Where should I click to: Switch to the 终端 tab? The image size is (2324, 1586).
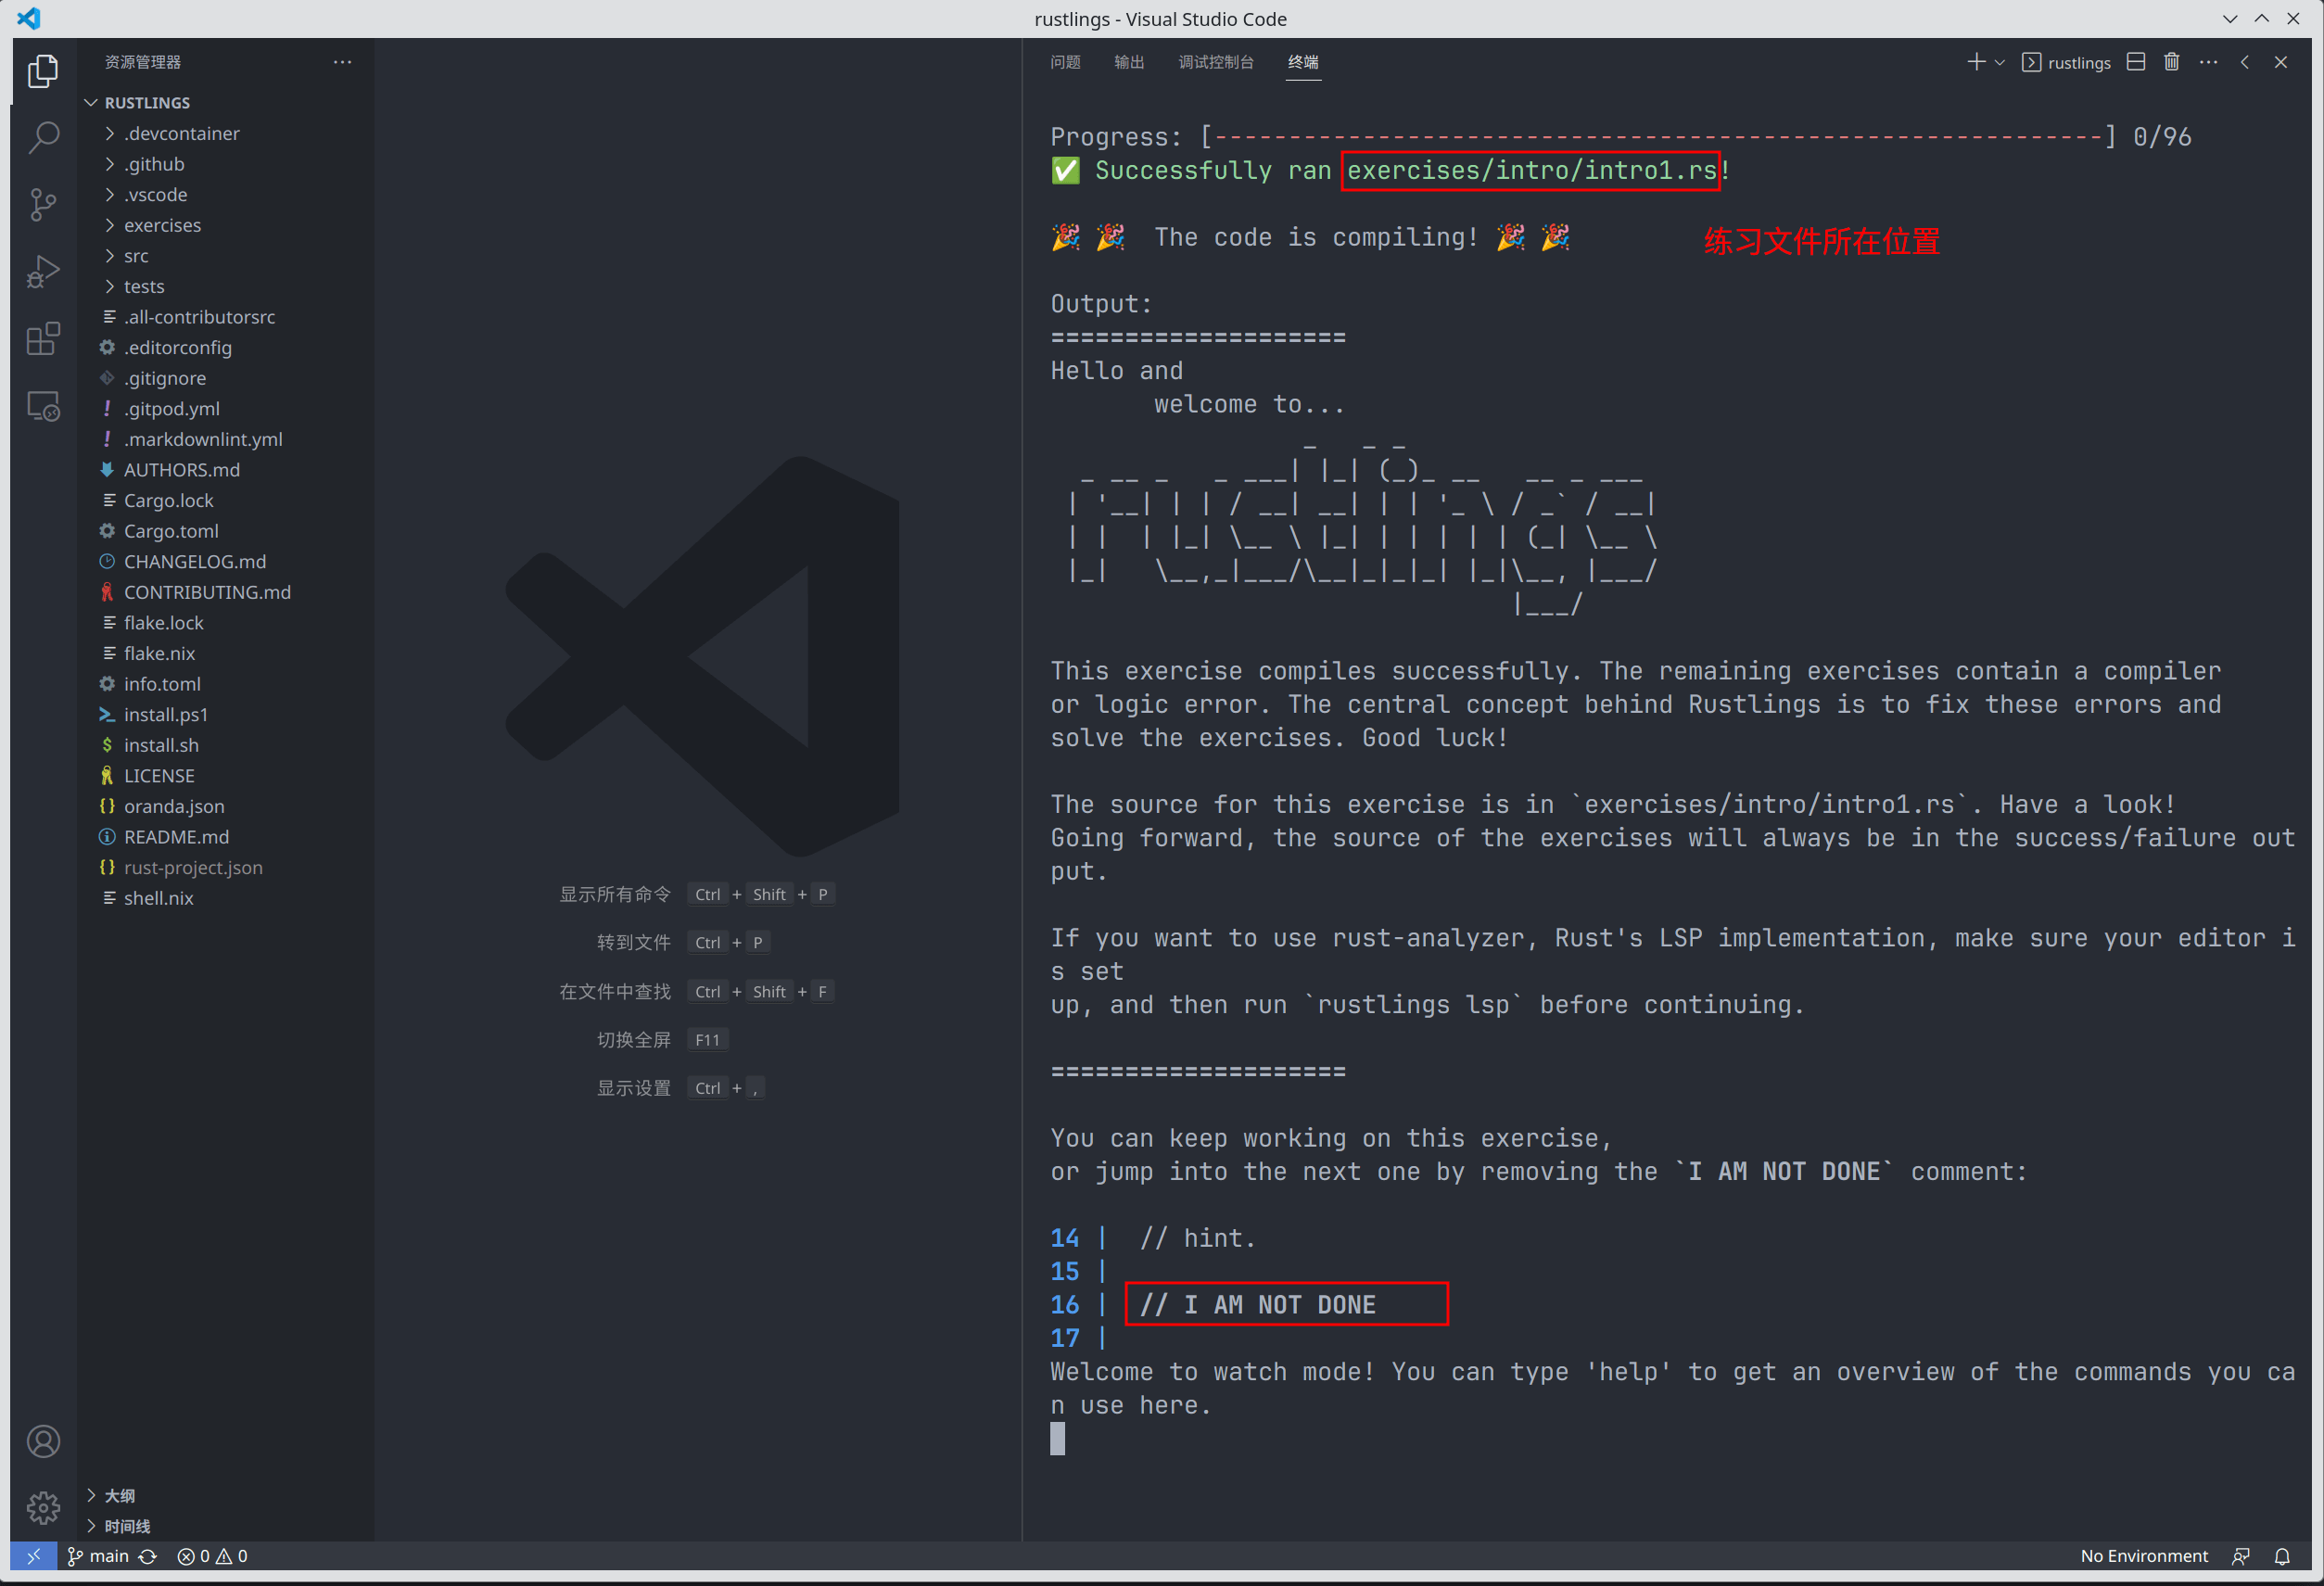(1303, 62)
